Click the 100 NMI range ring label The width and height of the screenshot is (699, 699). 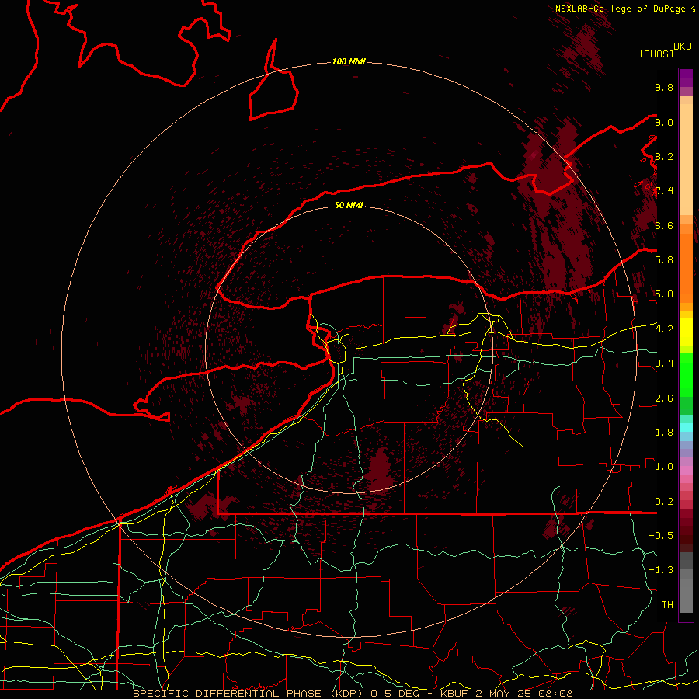click(349, 61)
